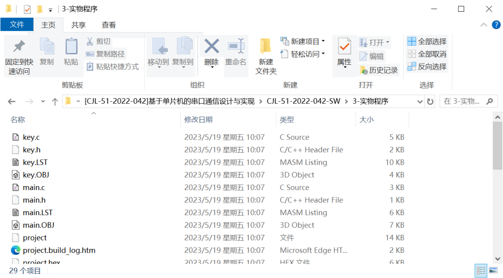
Task: Click the Cut (剪切) scissors icon
Action: tap(90, 41)
